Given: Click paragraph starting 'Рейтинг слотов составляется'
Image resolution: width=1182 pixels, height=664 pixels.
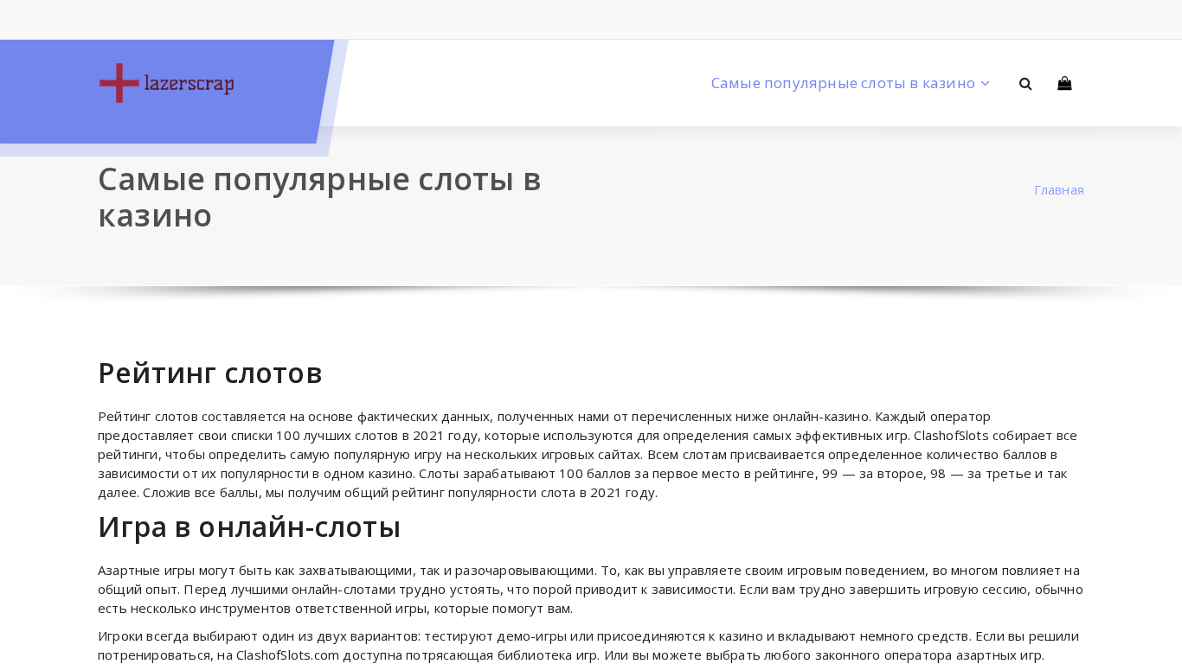Looking at the screenshot, I should (x=591, y=454).
